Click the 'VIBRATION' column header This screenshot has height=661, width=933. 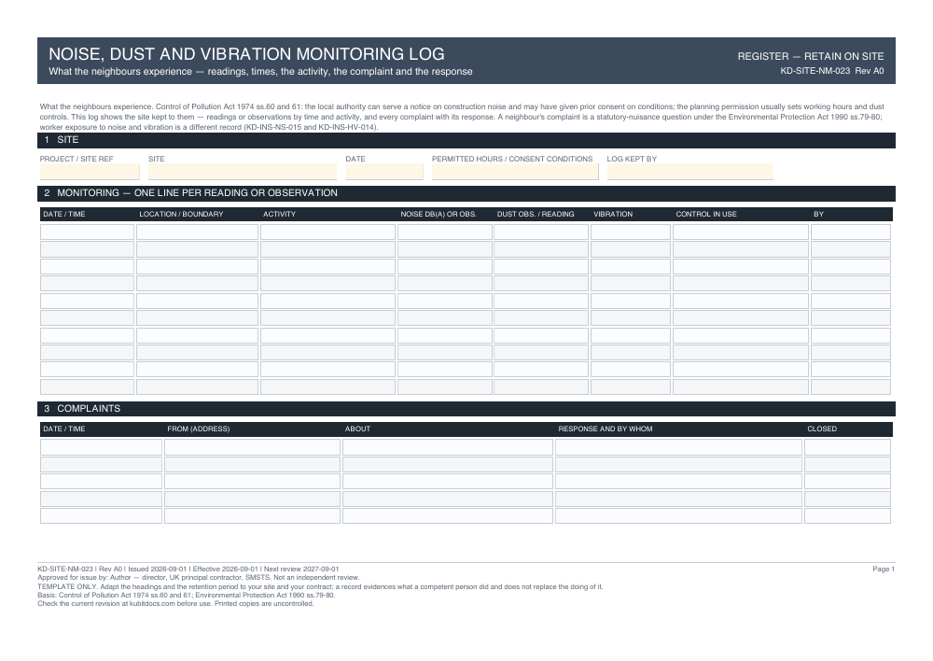pos(613,215)
